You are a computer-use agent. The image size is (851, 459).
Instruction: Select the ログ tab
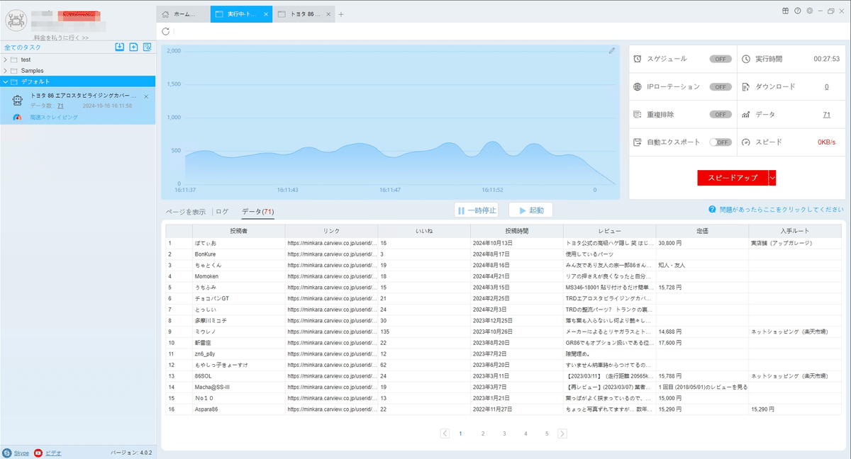[223, 211]
